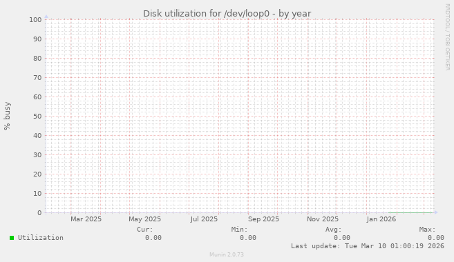Click the 'Min:' column header
Image resolution: width=454 pixels, height=262 pixels.
point(240,230)
